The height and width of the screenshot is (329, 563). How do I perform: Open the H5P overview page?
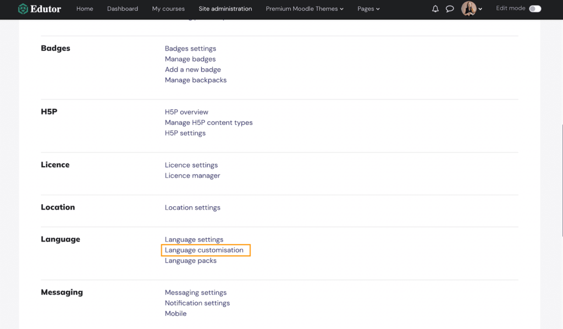(x=186, y=112)
